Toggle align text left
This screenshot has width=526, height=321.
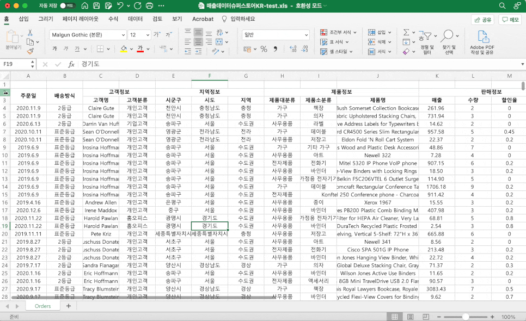coord(188,42)
